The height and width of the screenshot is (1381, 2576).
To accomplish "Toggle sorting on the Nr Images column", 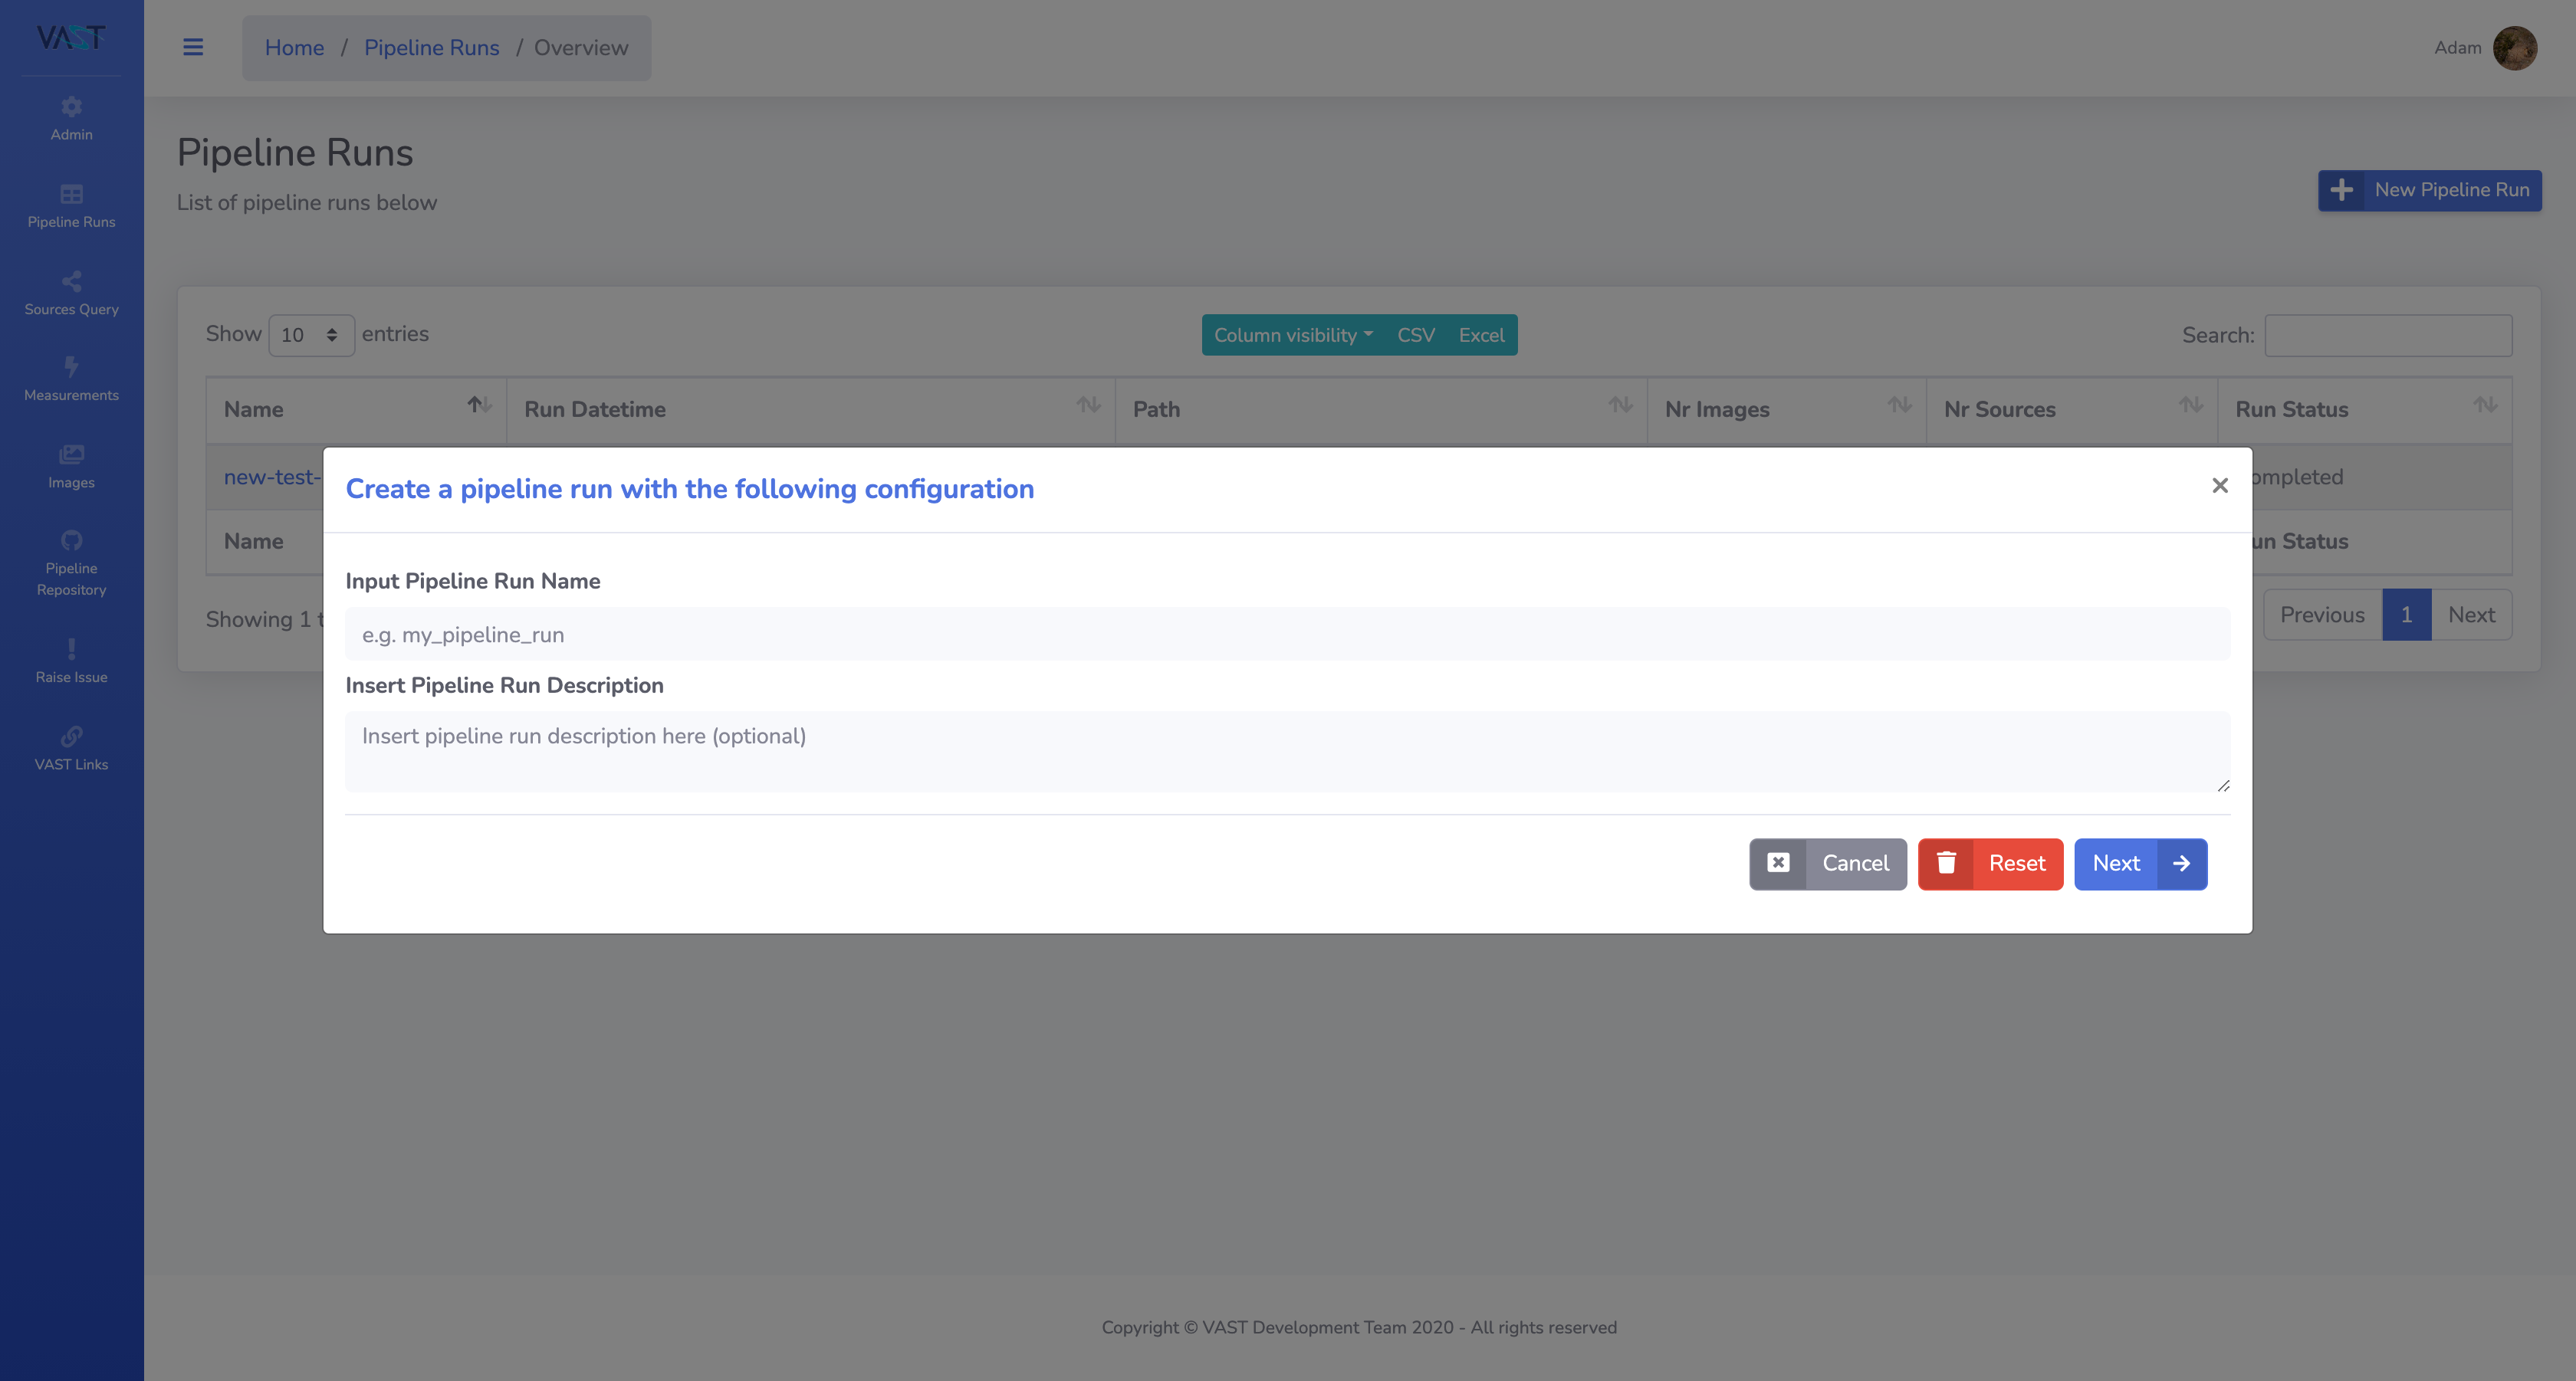I will (1899, 407).
